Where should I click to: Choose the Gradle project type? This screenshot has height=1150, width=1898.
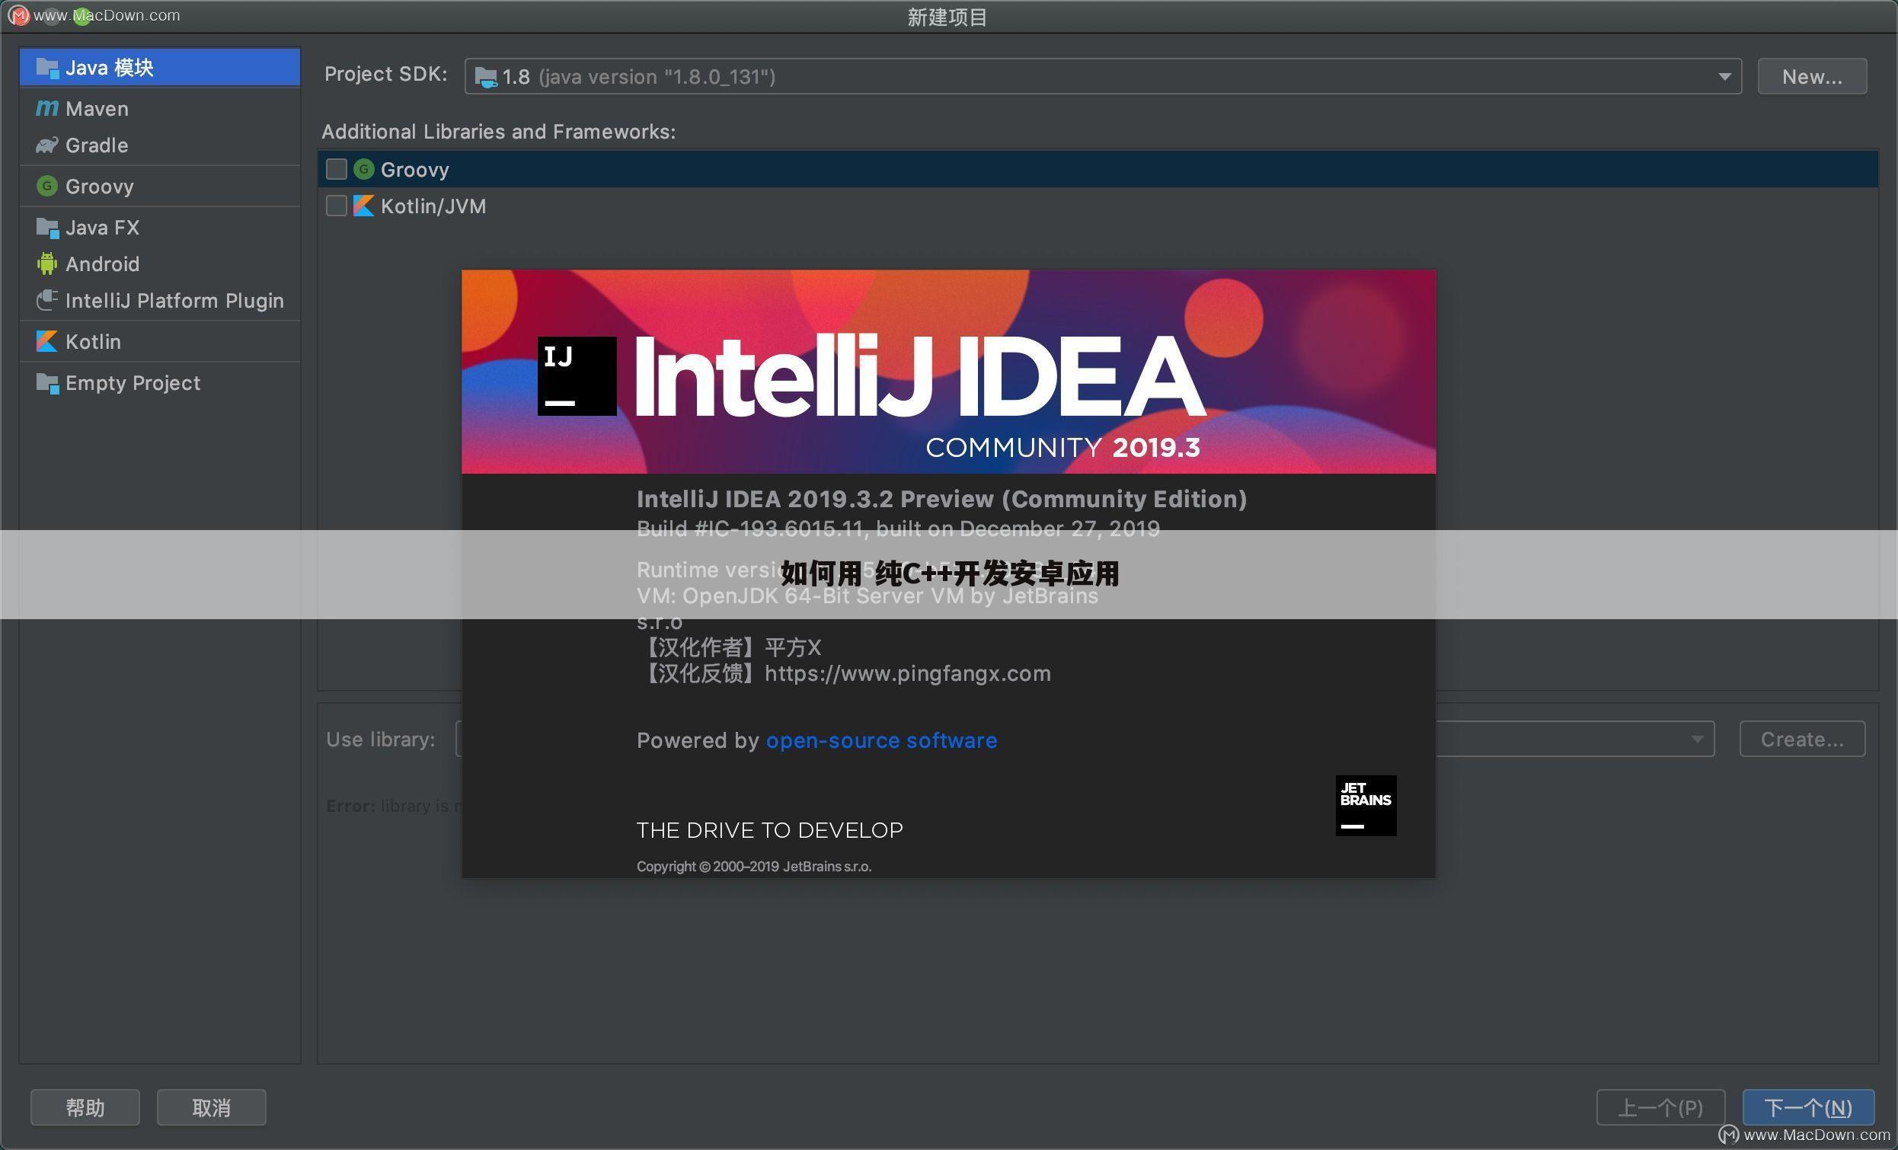pos(159,145)
